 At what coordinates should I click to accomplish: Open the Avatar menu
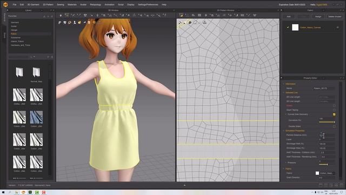click(83, 5)
